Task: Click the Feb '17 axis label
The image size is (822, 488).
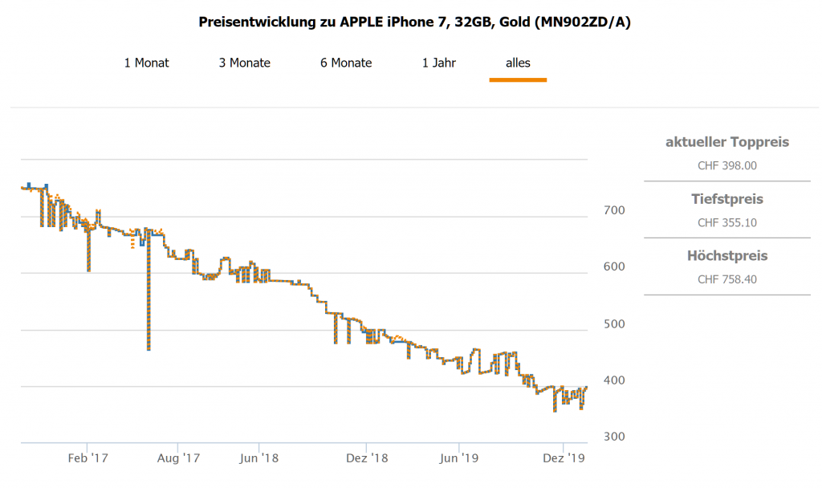Action: pos(88,458)
